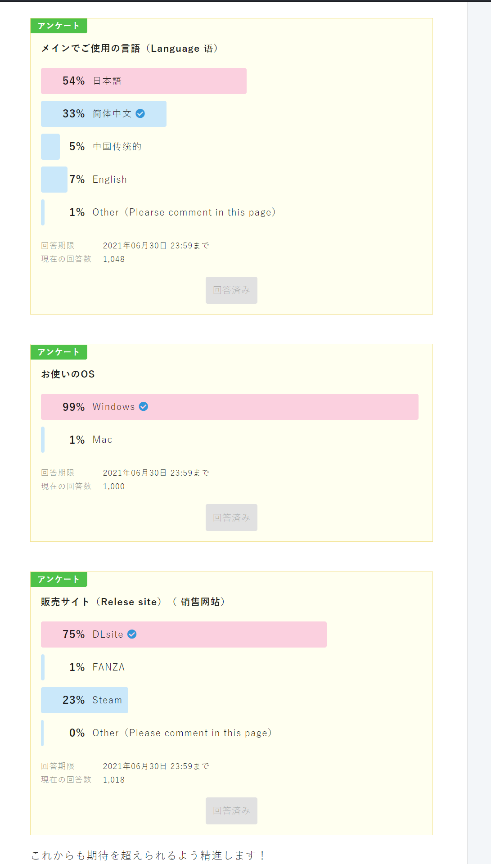Select the Steam option in the sales site poll
Viewport: 491px width, 864px height.
(84, 700)
